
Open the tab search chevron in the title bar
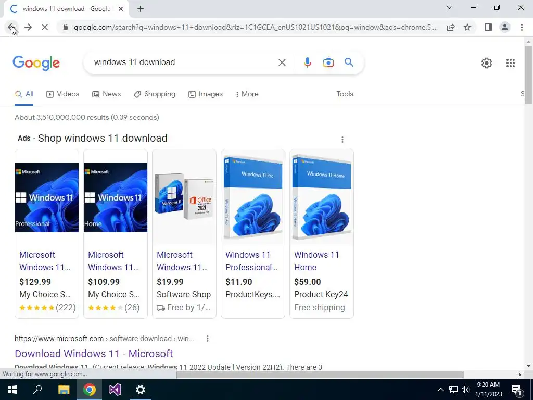pyautogui.click(x=449, y=7)
